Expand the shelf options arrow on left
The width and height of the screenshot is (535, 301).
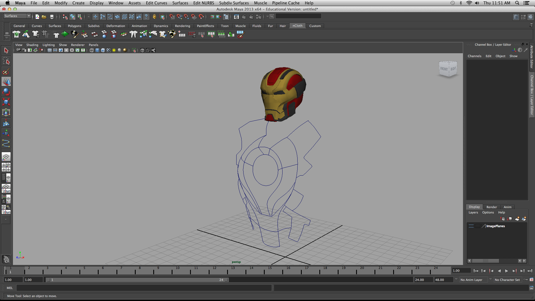coord(7,38)
